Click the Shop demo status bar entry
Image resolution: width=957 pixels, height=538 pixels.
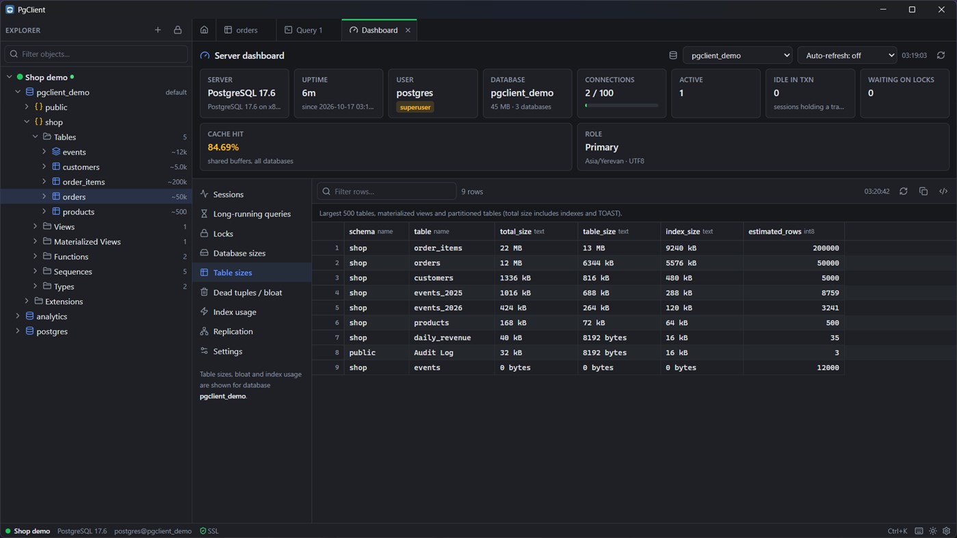tap(27, 531)
